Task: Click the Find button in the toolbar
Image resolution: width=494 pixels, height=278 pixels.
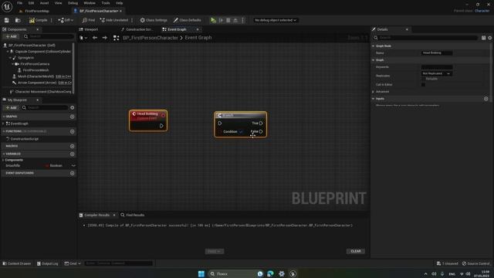Action: pyautogui.click(x=89, y=20)
